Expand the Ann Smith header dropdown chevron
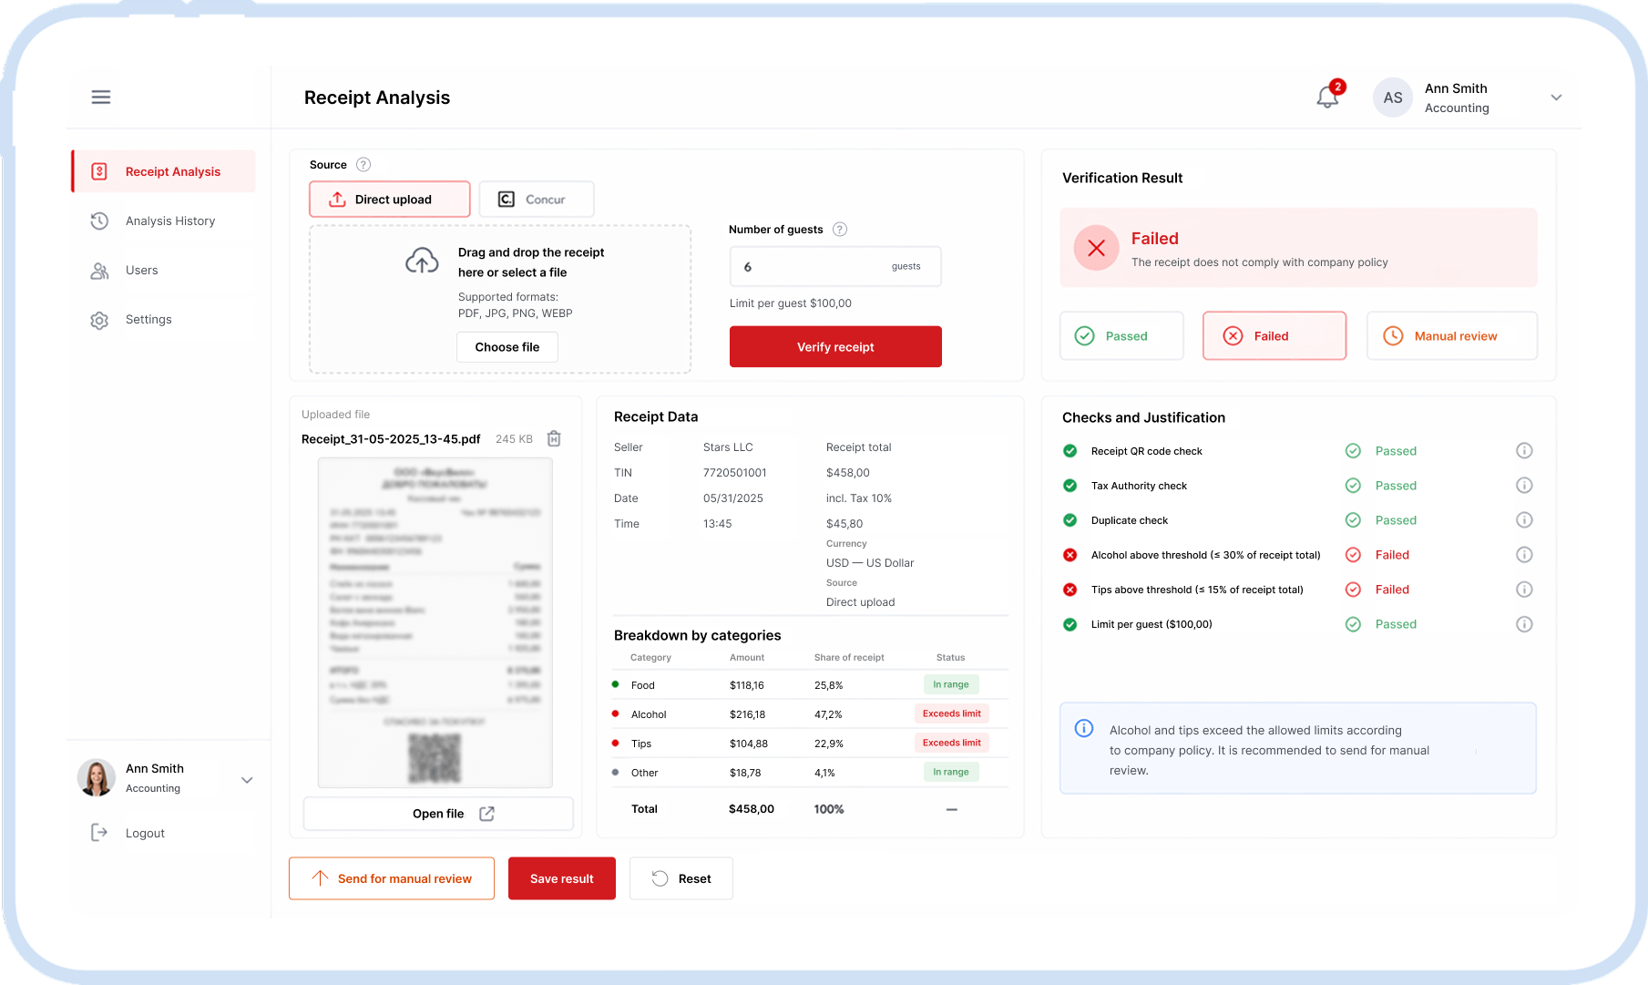This screenshot has width=1648, height=985. pos(1556,97)
